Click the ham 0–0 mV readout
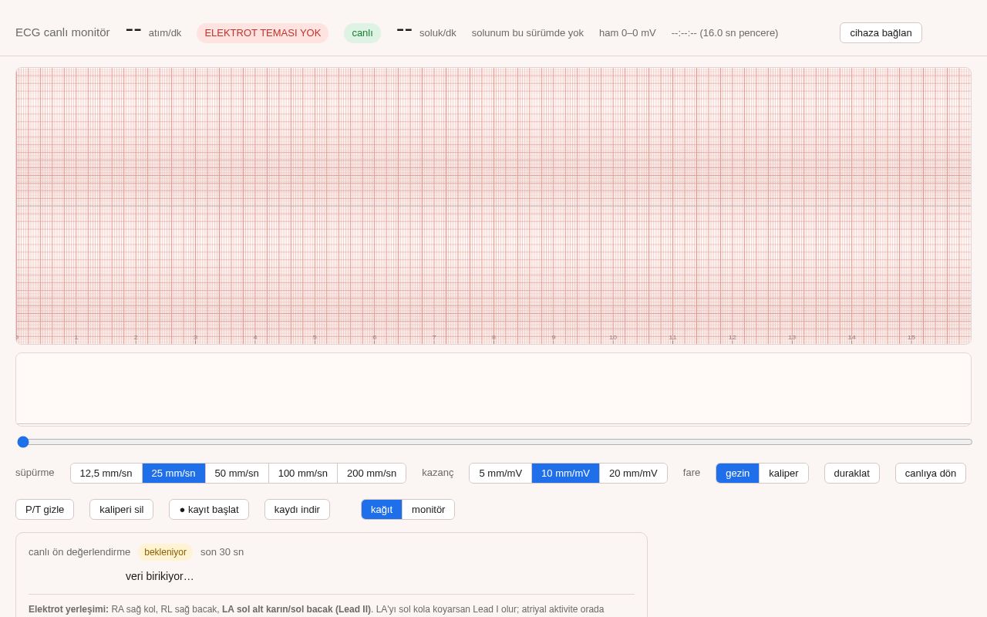Image resolution: width=987 pixels, height=617 pixels. 628,32
